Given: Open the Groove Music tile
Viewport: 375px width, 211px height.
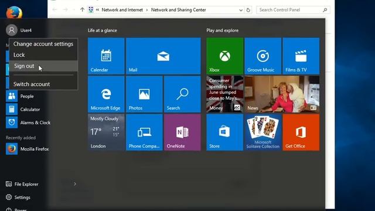Looking at the screenshot, I should [x=263, y=56].
